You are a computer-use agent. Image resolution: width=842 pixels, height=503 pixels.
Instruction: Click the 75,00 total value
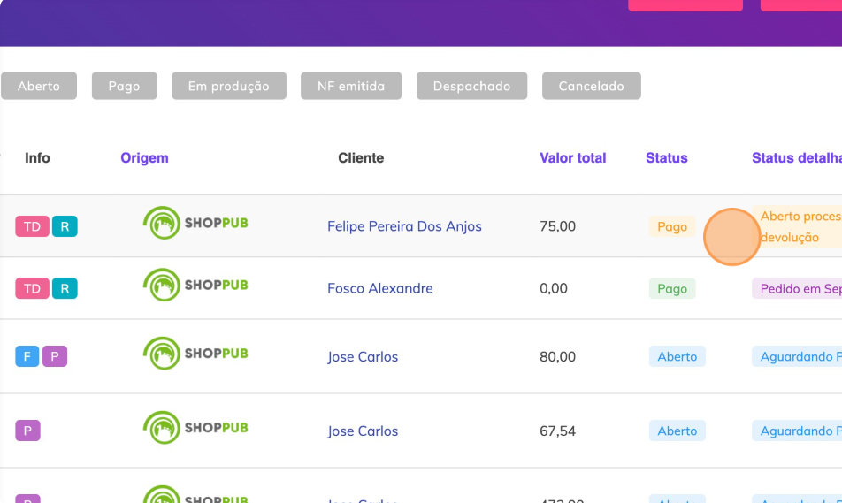(557, 226)
